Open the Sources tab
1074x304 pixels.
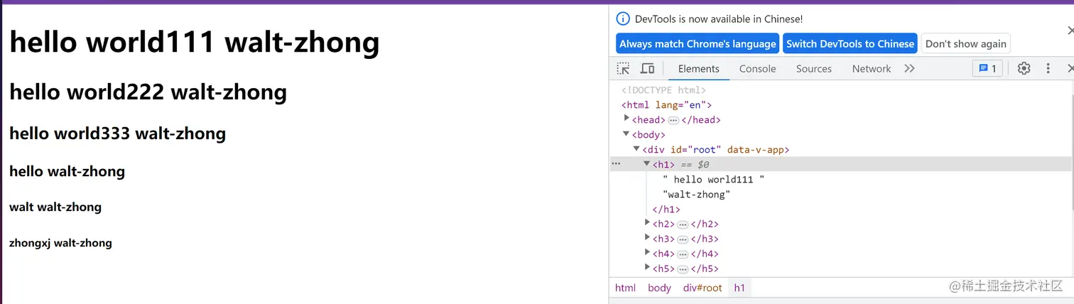[813, 68]
